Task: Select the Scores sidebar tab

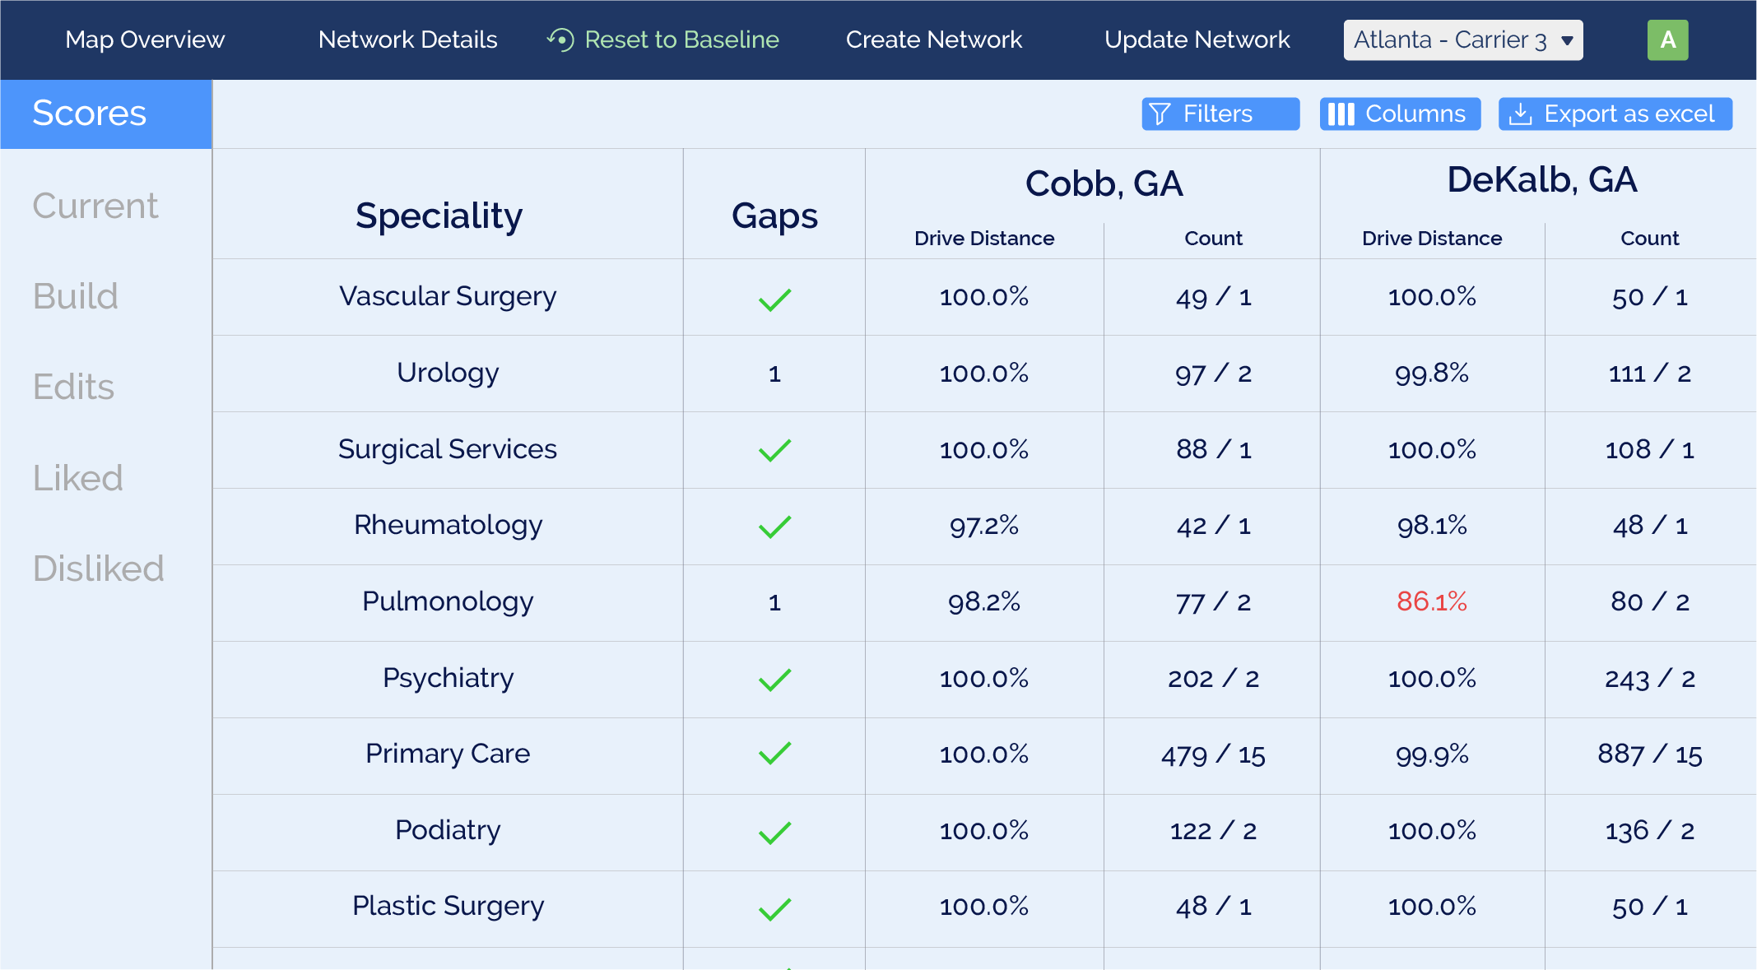Action: coord(106,114)
